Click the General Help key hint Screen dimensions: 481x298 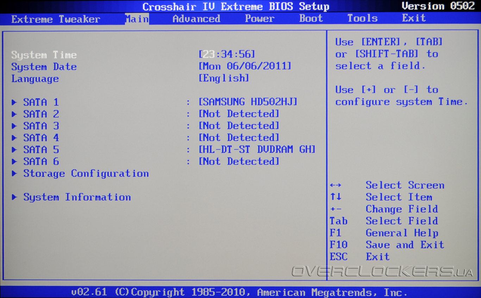click(402, 233)
